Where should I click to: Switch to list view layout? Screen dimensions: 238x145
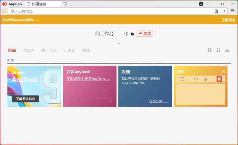click(x=227, y=50)
